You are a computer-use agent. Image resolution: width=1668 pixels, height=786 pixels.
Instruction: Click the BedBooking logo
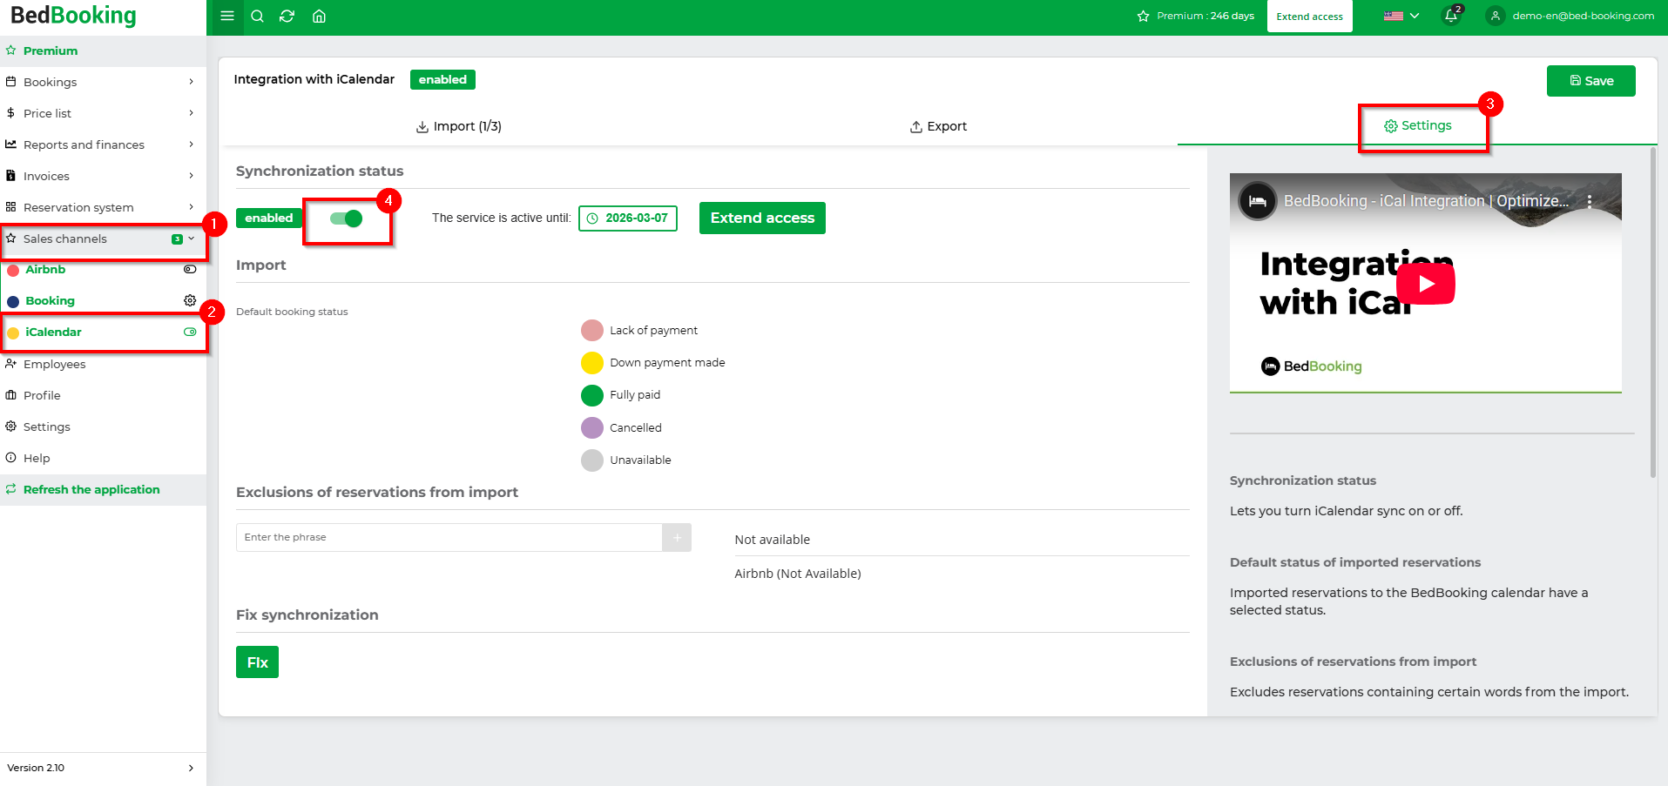pos(73,16)
